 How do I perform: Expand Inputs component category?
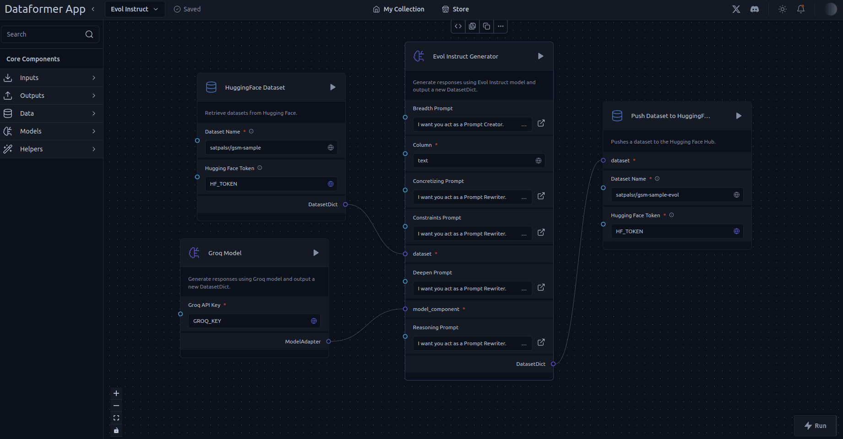(51, 78)
